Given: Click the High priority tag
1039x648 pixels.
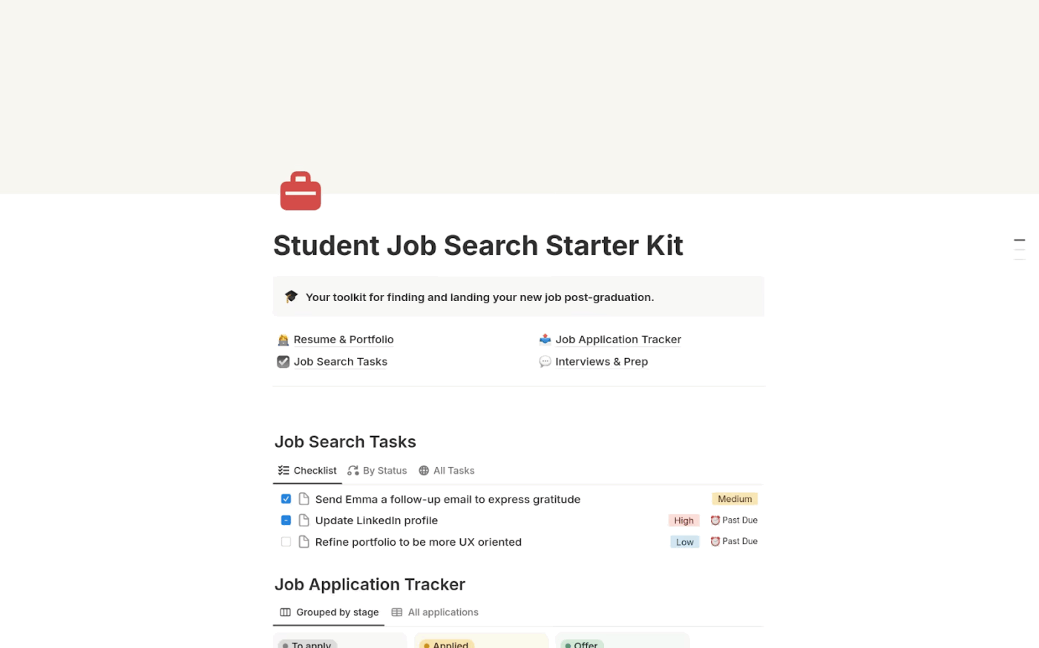Looking at the screenshot, I should (x=684, y=520).
